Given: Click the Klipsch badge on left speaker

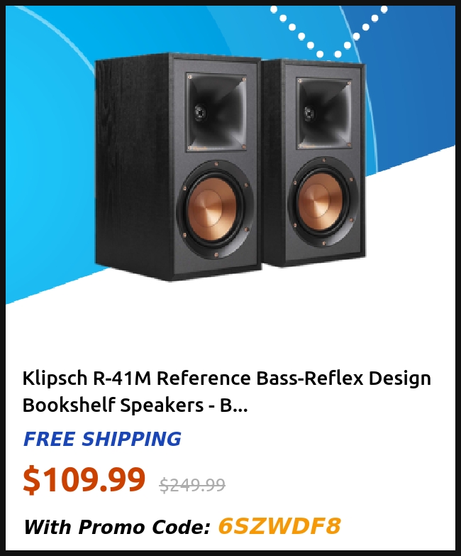Looking at the screenshot, I should pyautogui.click(x=199, y=148).
